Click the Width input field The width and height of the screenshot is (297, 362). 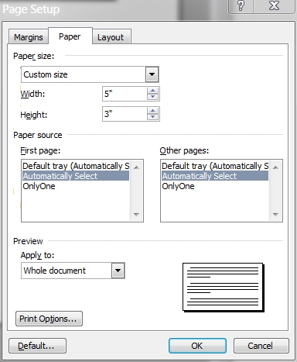click(125, 94)
